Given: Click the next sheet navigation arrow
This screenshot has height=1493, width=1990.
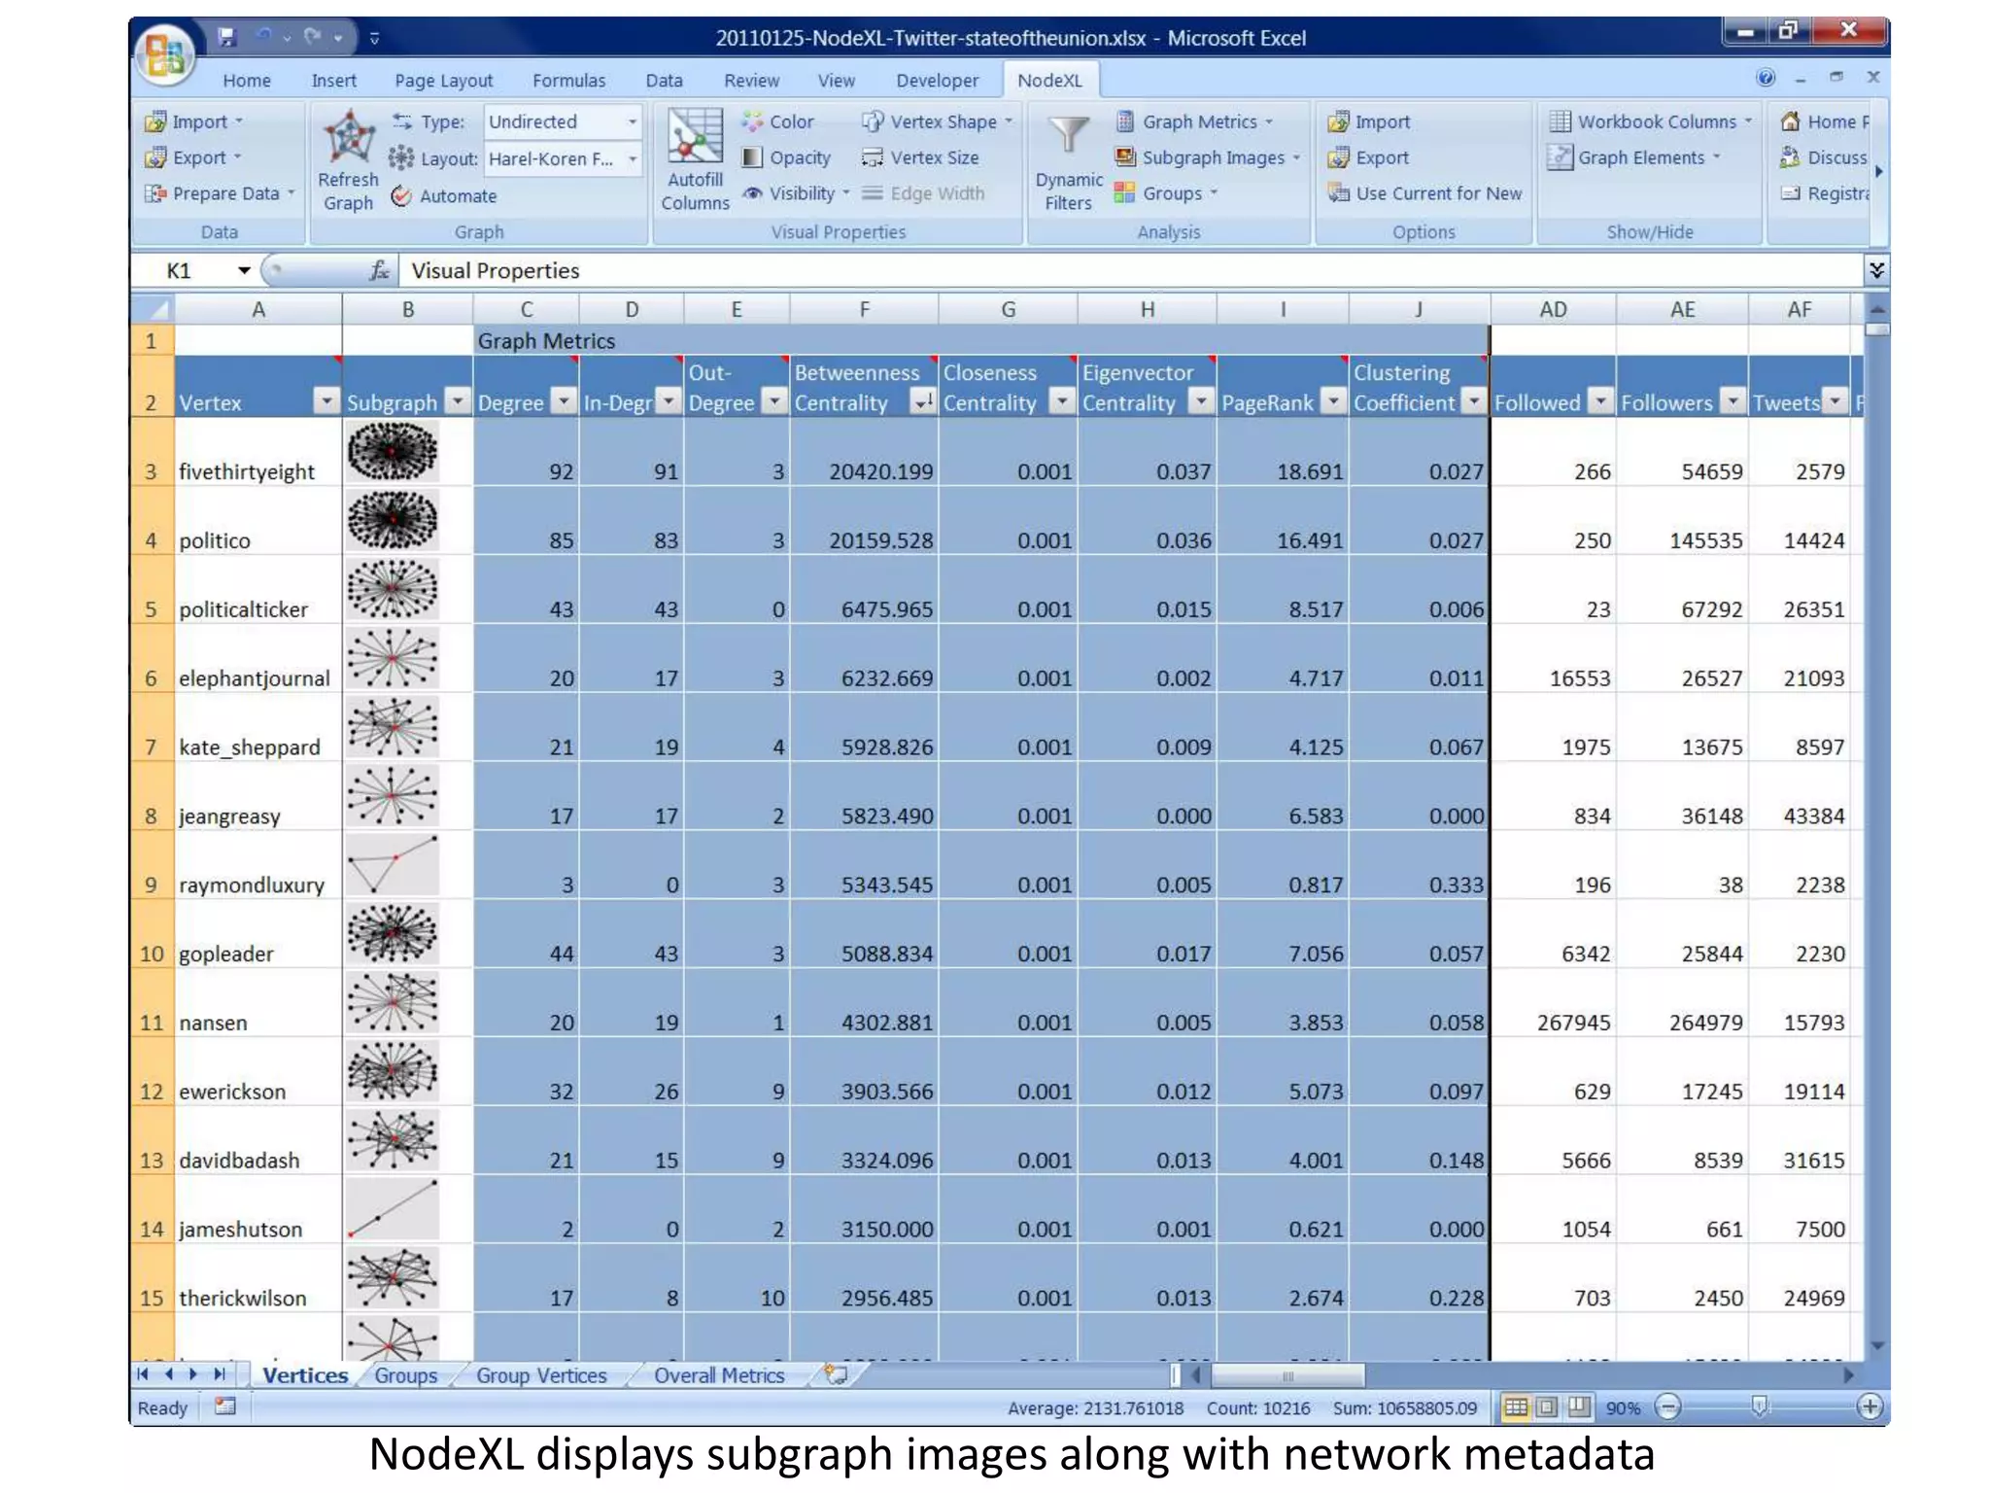Looking at the screenshot, I should pos(193,1374).
